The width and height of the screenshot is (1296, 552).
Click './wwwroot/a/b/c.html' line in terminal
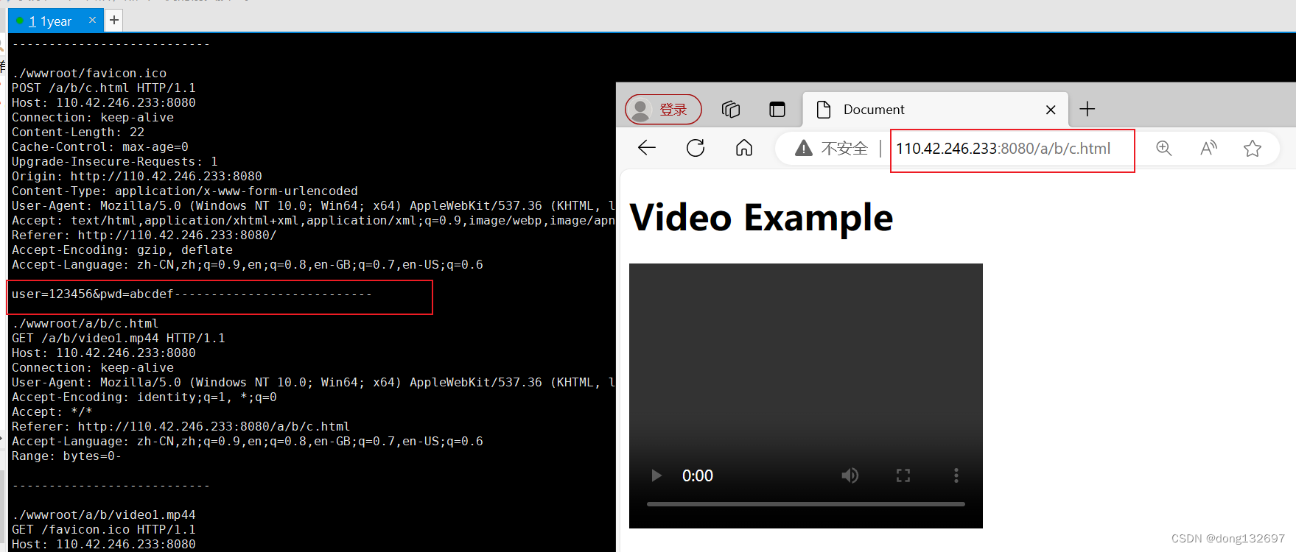85,323
